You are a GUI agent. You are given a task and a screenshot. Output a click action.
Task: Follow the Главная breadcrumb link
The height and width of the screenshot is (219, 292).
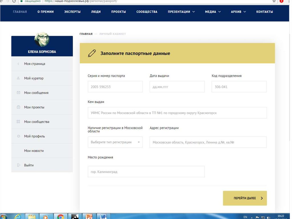(86, 34)
